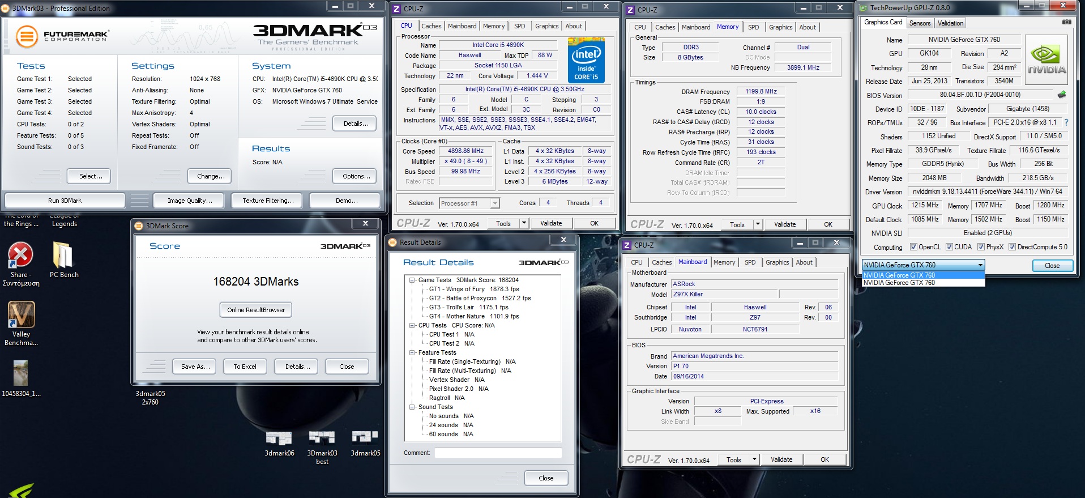Toggle the DirectCompute 5.0 checkbox
This screenshot has height=498, width=1085.
(1012, 247)
